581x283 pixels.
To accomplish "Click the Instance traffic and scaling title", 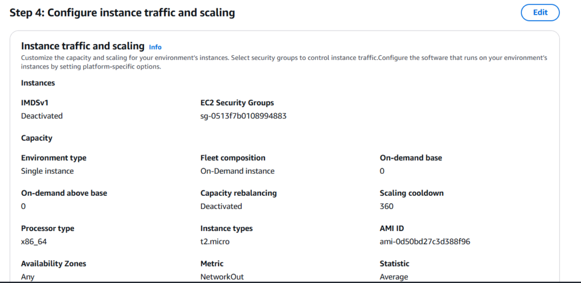I will click(x=83, y=46).
